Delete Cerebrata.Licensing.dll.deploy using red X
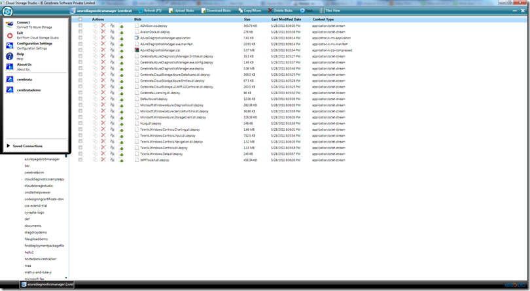 click(x=103, y=93)
